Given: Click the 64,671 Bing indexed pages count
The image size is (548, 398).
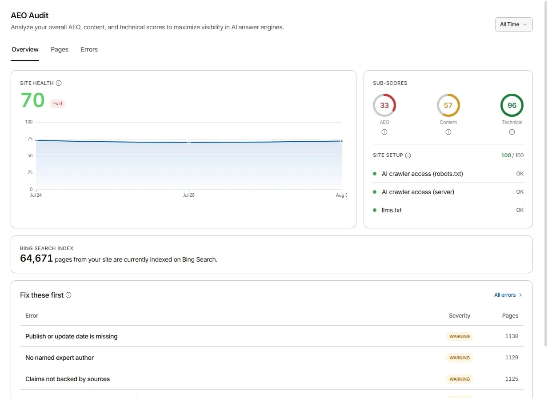Looking at the screenshot, I should point(36,258).
